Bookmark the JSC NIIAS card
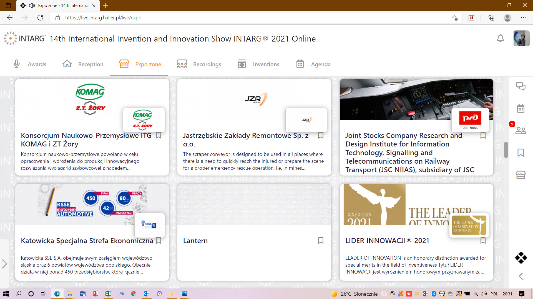The height and width of the screenshot is (299, 533). pyautogui.click(x=483, y=135)
